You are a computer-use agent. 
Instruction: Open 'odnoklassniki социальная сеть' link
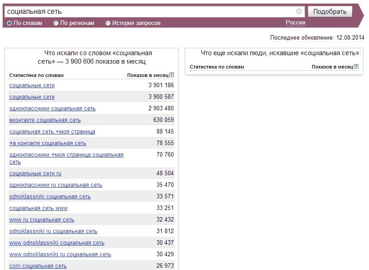pyautogui.click(x=50, y=197)
